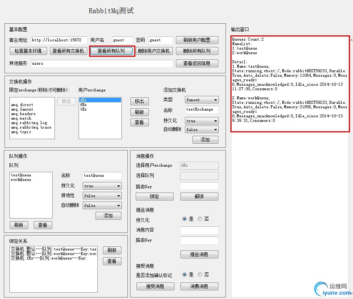Select workQueue in the queue list
Image resolution: width=353 pixels, height=299 pixels.
pyautogui.click(x=21, y=179)
